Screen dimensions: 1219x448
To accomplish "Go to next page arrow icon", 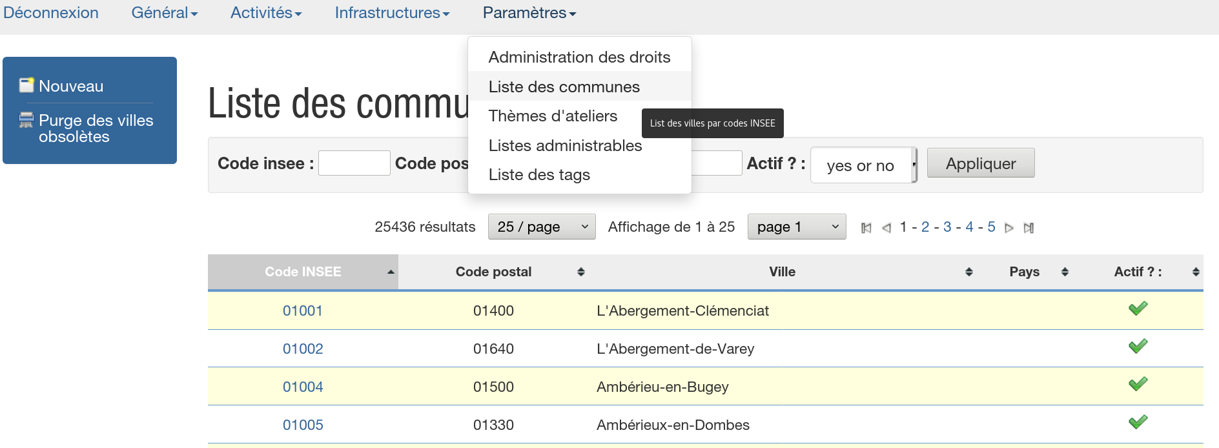I will pyautogui.click(x=1009, y=228).
